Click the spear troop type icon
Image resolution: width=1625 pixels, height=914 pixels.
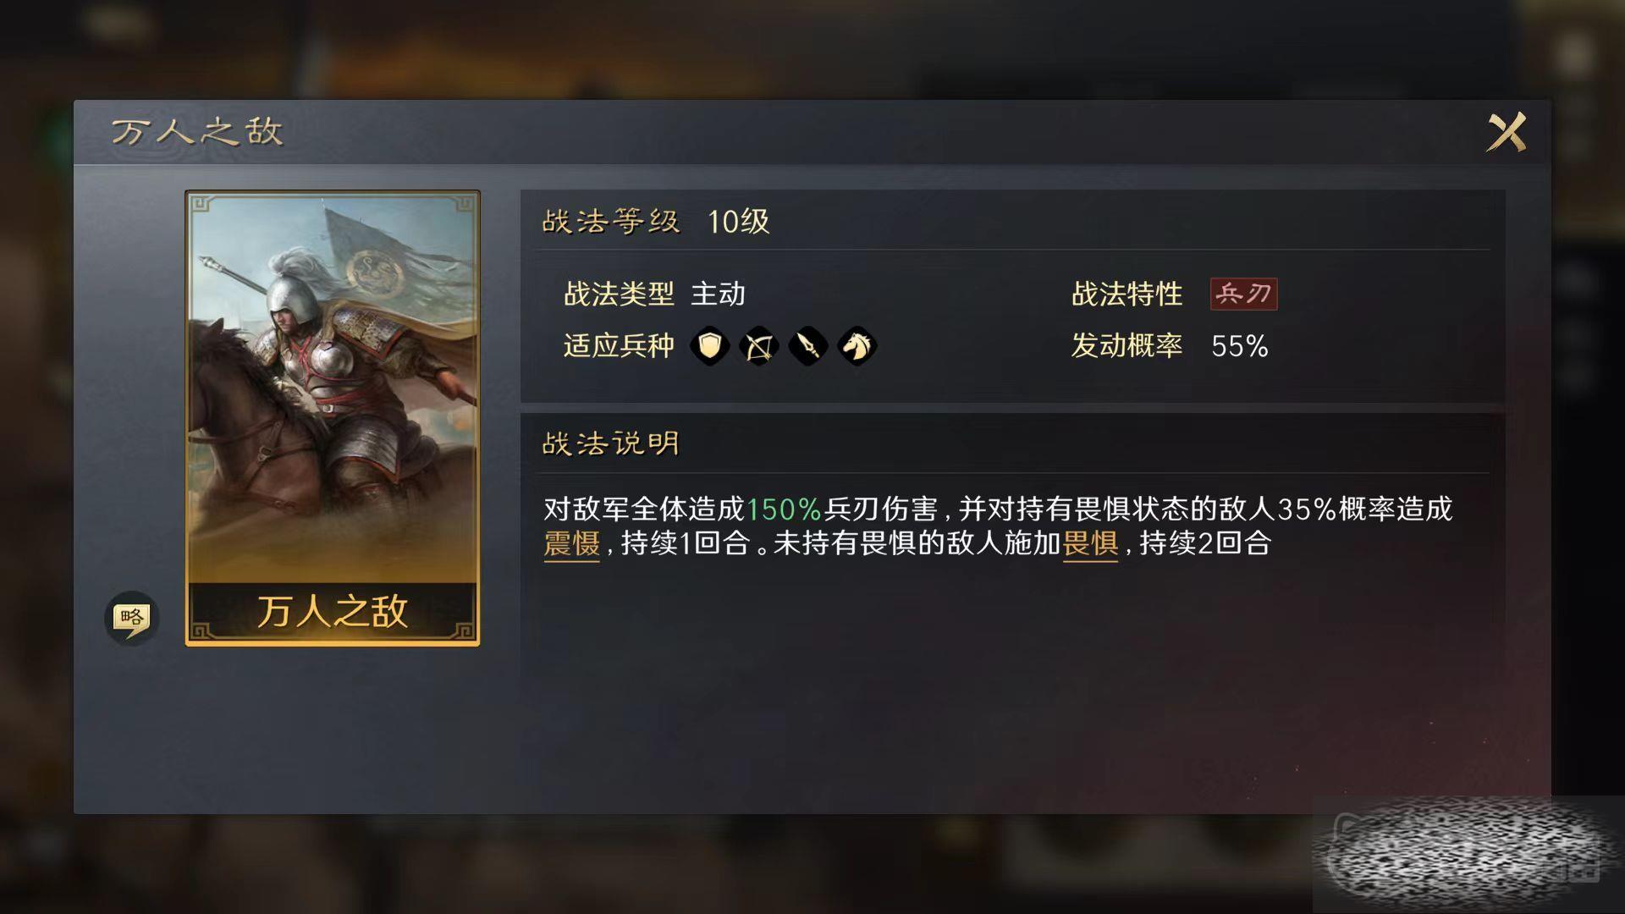point(807,346)
